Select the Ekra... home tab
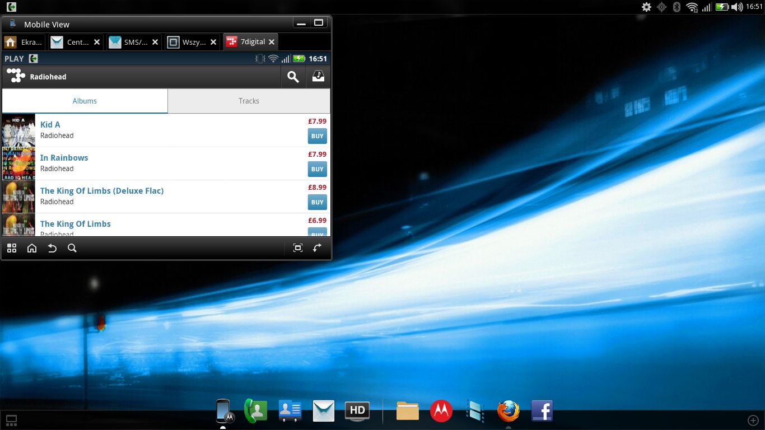The image size is (765, 430). (24, 42)
